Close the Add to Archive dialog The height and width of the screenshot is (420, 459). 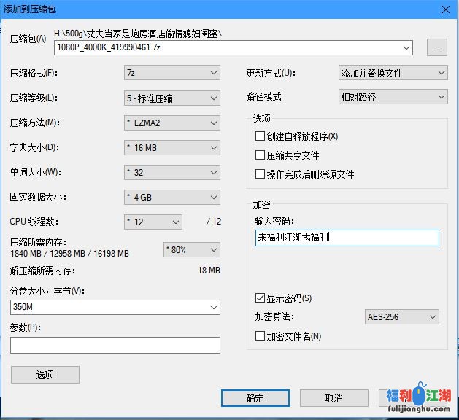tap(444, 9)
